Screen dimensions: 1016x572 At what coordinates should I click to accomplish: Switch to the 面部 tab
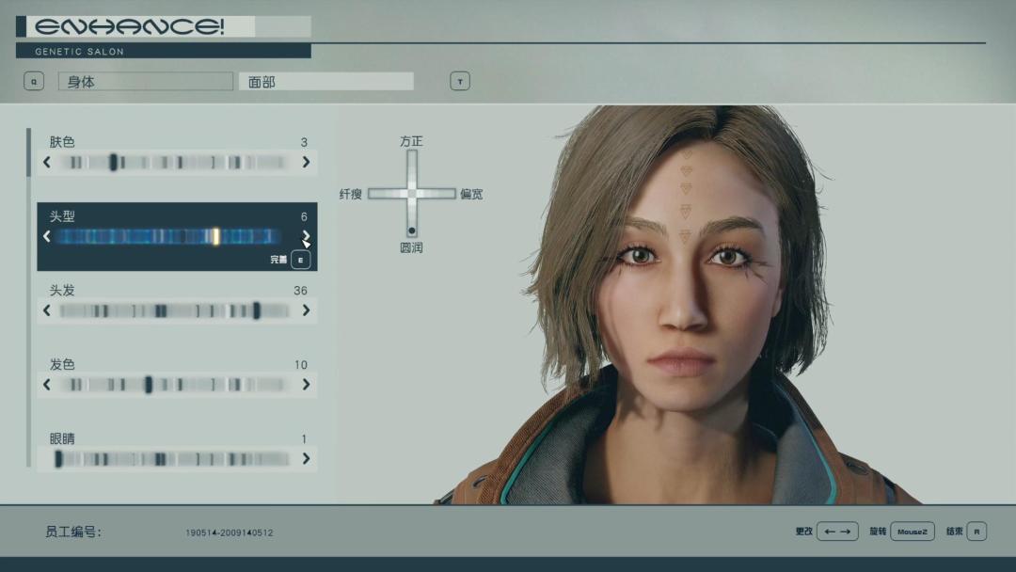[325, 82]
